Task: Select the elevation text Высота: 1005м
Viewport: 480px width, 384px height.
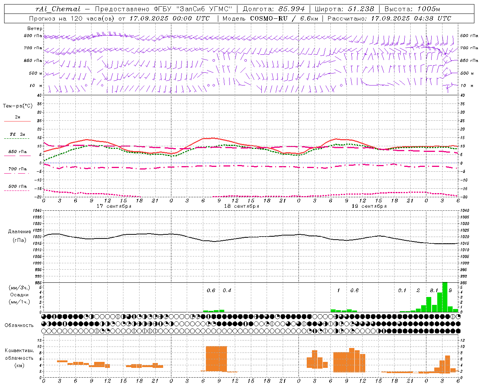Action: point(412,9)
